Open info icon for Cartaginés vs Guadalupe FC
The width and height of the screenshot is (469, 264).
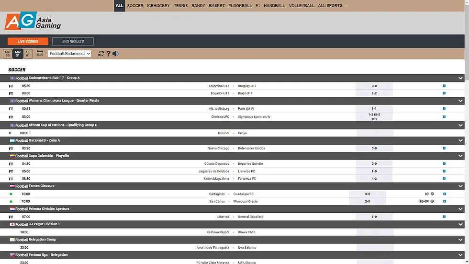pyautogui.click(x=445, y=194)
